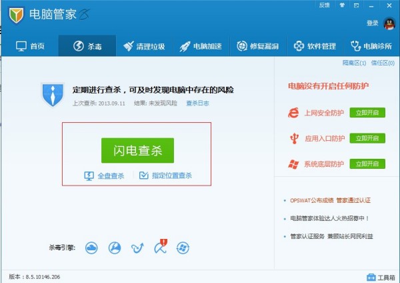Image resolution: width=400 pixels, height=283 pixels.
Task: Click the 杀毒引擎 label
Action: point(62,248)
